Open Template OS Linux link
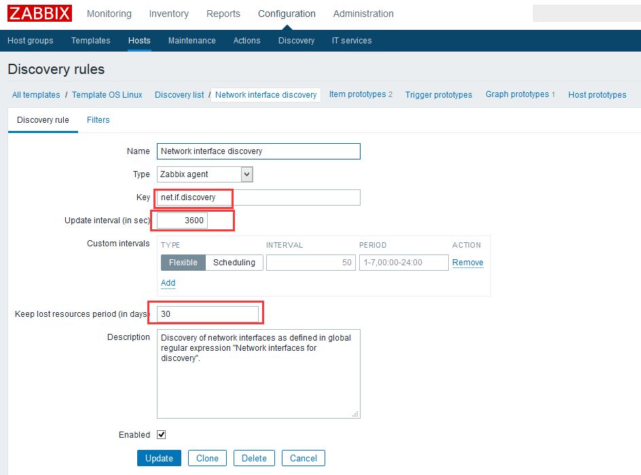The image size is (641, 475). tap(107, 95)
